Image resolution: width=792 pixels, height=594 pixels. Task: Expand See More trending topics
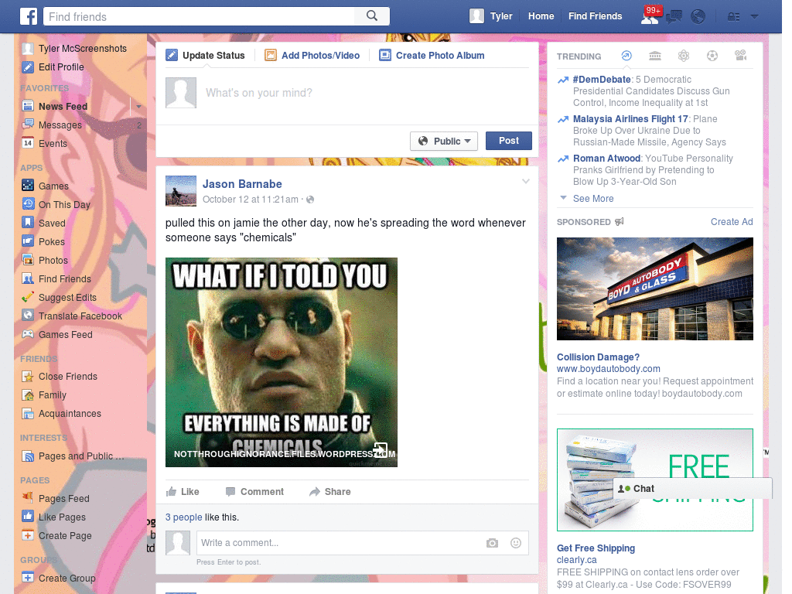[593, 199]
